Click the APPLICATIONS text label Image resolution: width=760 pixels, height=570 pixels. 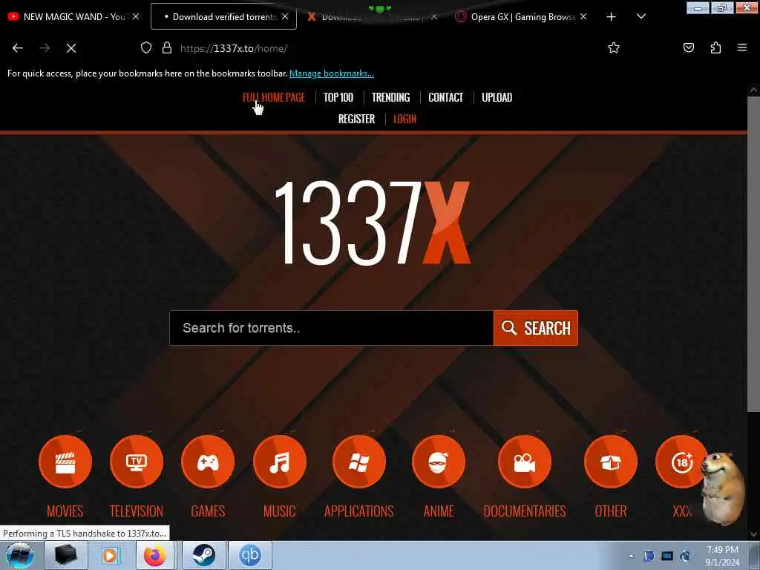359,511
